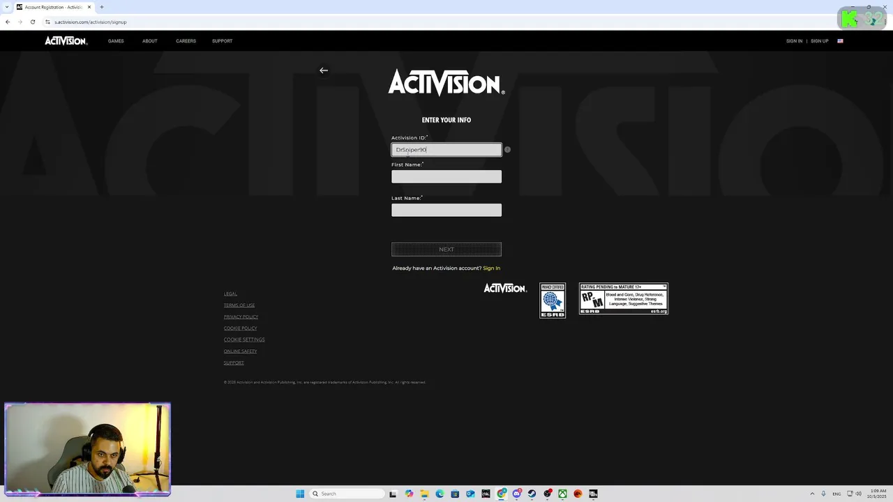Click the Activision ID info icon
Viewport: 893px width, 502px height.
click(507, 149)
